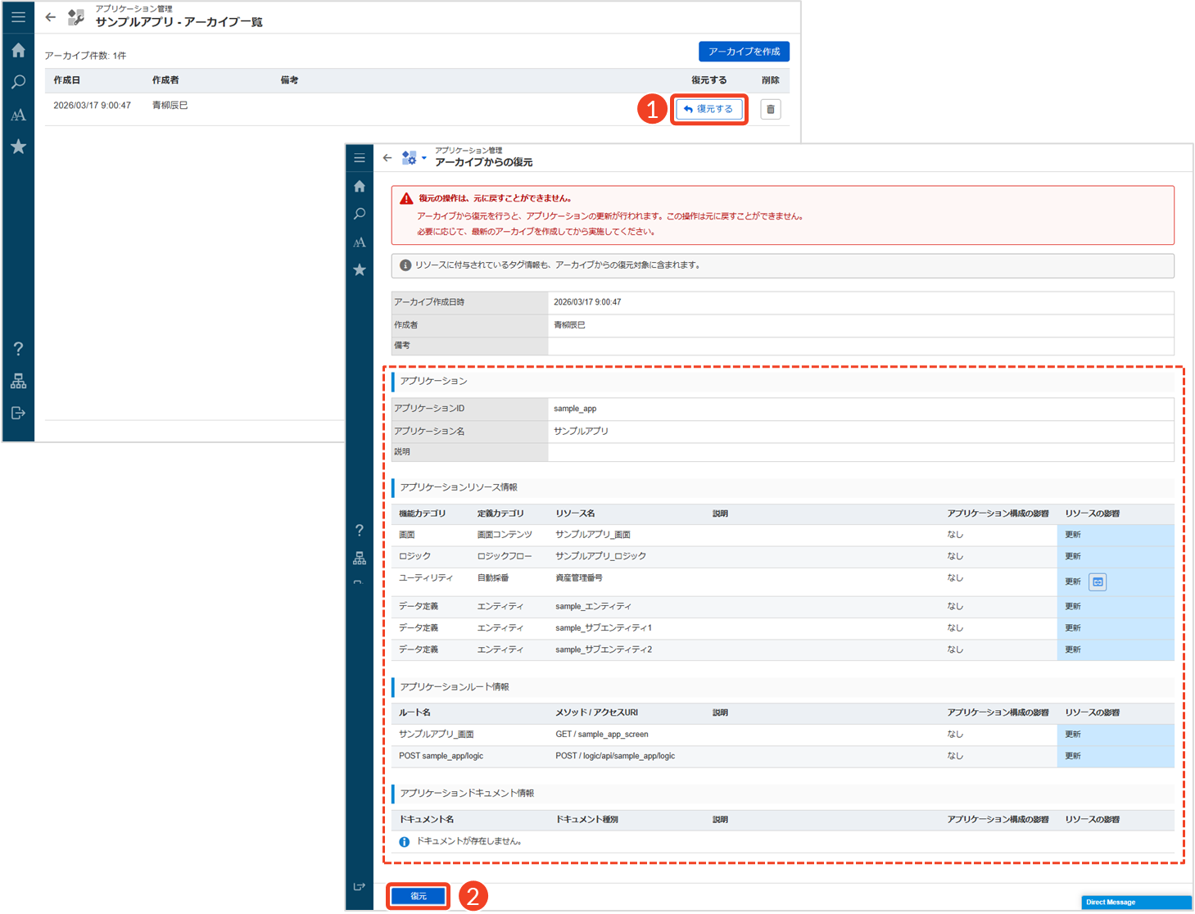Click AA font icon in アーカイブからの復元 sidebar
The height and width of the screenshot is (914, 1195).
(x=360, y=242)
